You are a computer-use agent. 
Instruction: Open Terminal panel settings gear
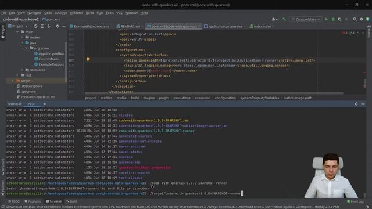pos(356,104)
